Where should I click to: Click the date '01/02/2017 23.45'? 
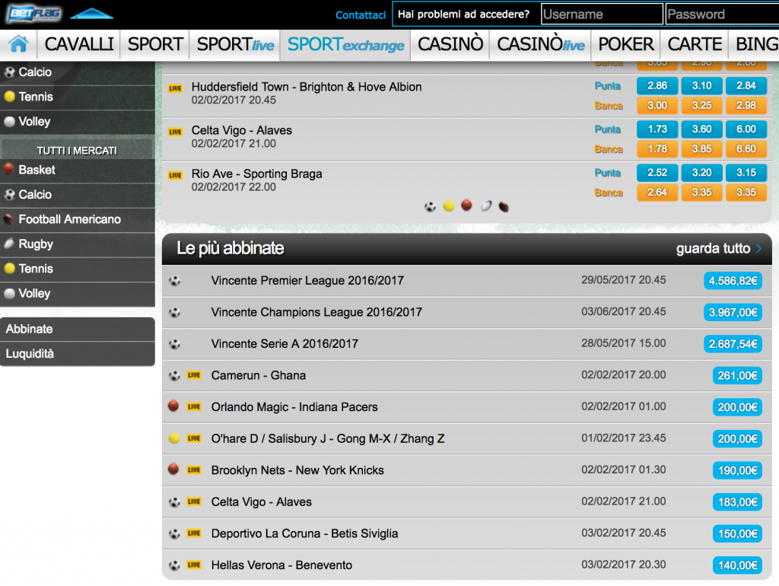click(624, 438)
